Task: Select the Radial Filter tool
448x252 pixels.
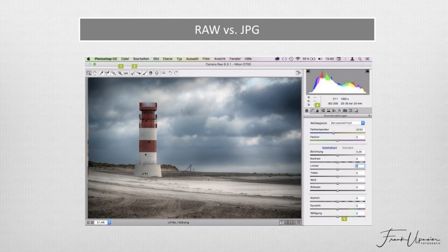Action: (x=157, y=73)
